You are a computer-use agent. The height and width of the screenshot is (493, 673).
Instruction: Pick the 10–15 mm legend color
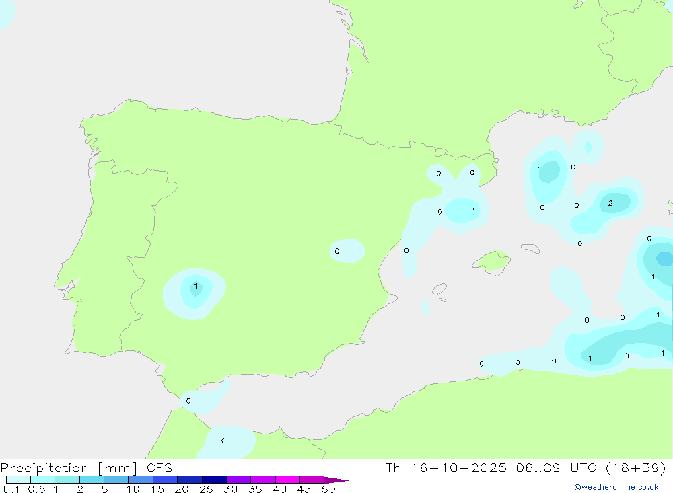coord(141,480)
